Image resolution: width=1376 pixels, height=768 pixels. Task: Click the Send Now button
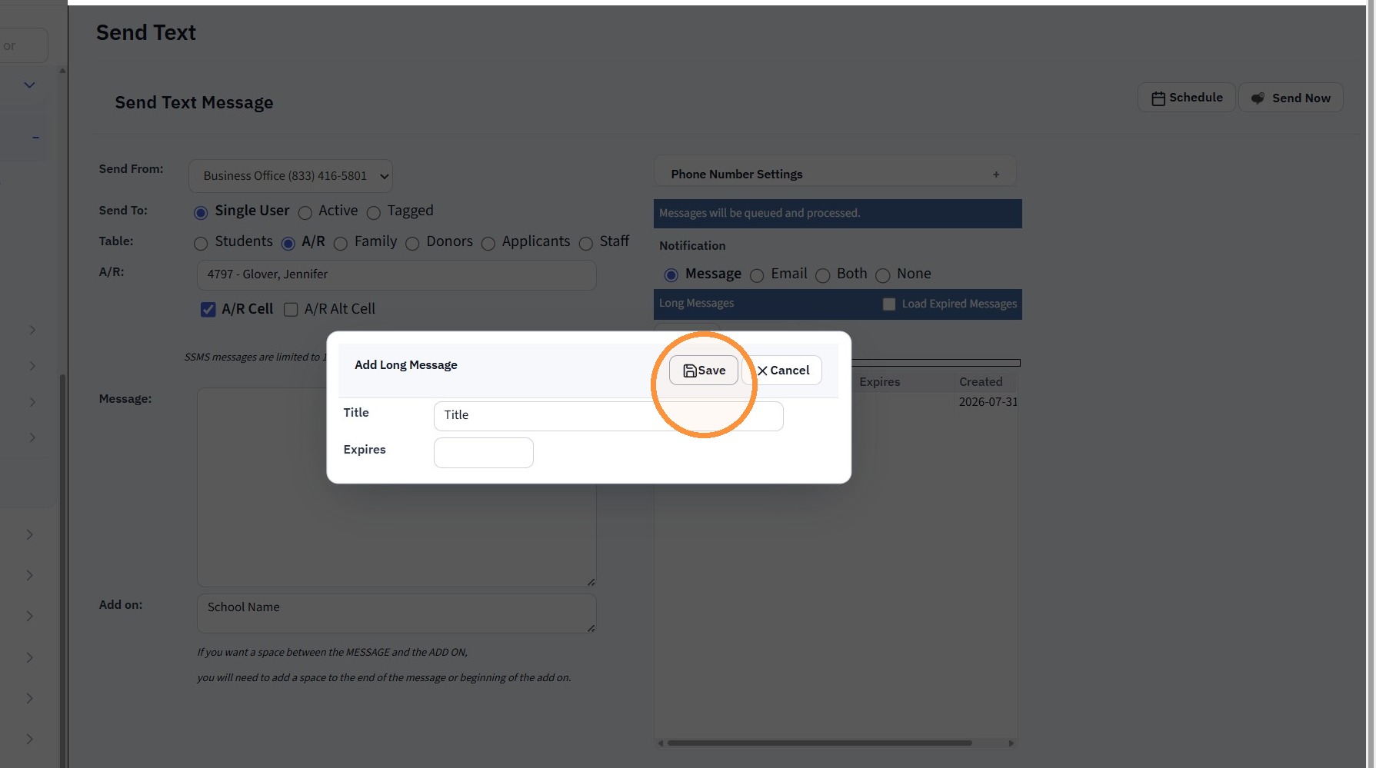point(1291,98)
